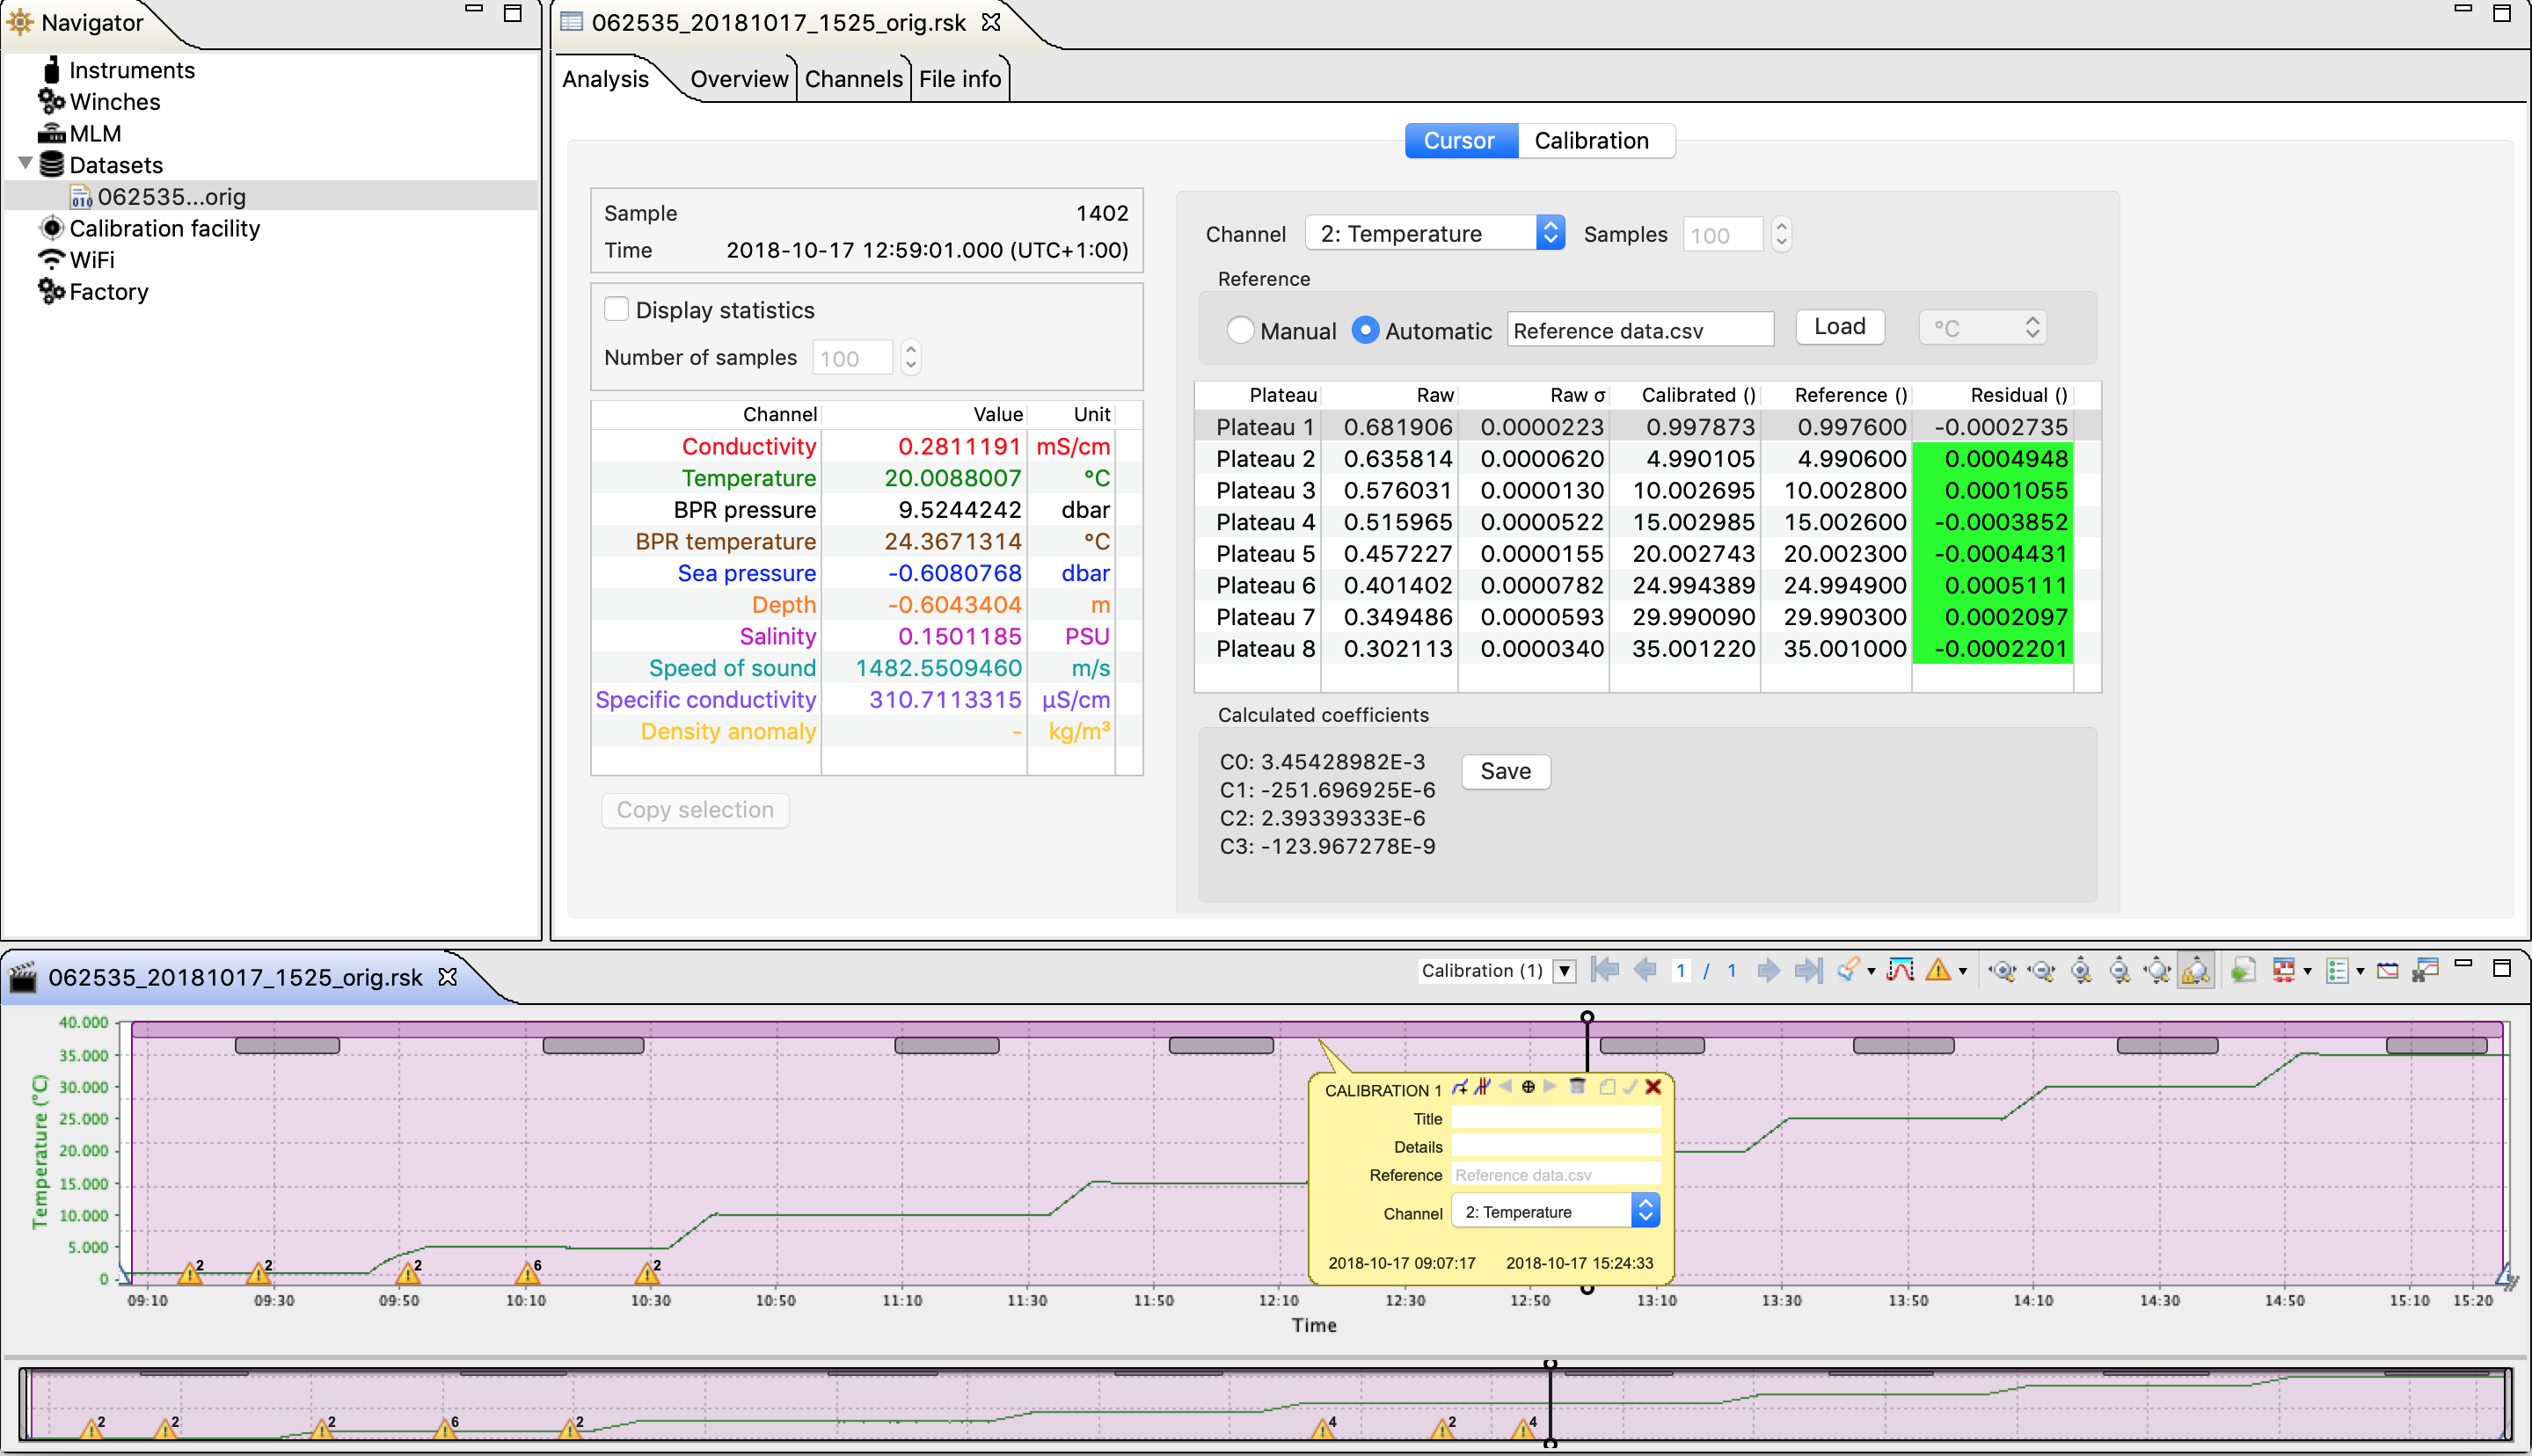The width and height of the screenshot is (2532, 1456).
Task: Select the Automatic reference radio button
Action: coord(1365,330)
